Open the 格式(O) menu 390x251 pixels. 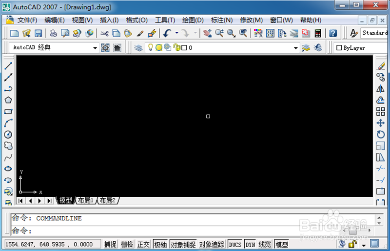click(x=137, y=20)
